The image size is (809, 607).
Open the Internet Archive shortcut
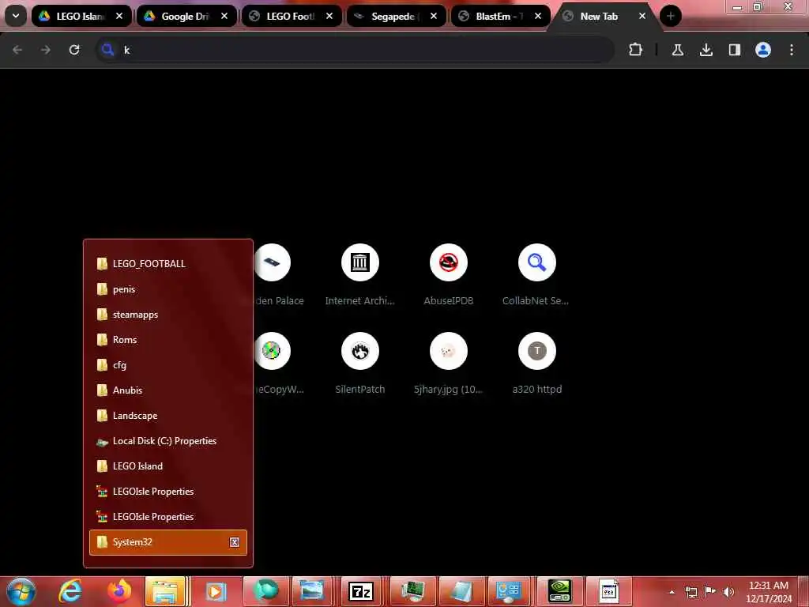[360, 276]
